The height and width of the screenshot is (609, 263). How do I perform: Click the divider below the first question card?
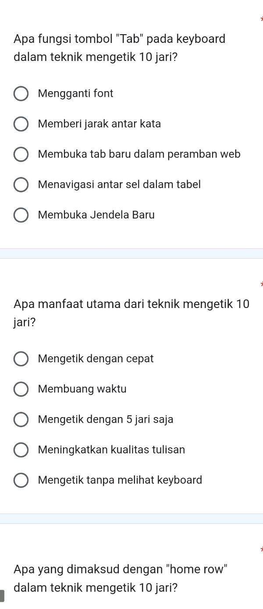(131, 253)
